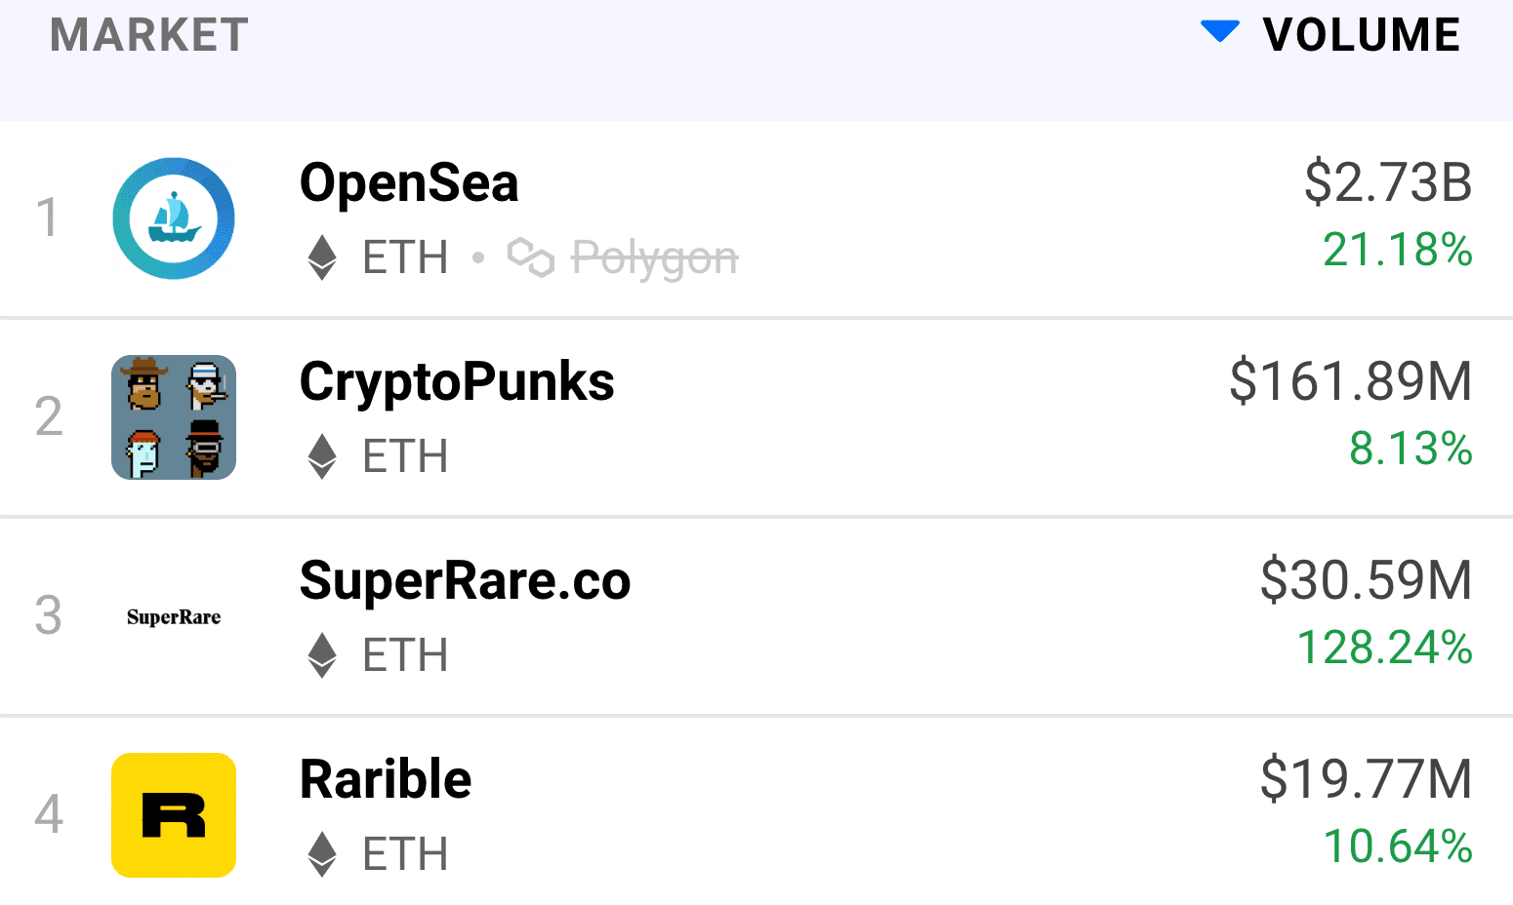Screen dimensions: 1513x905
Task: Open the CryptoPunks pixel avatar thumbnail
Action: coord(174,417)
